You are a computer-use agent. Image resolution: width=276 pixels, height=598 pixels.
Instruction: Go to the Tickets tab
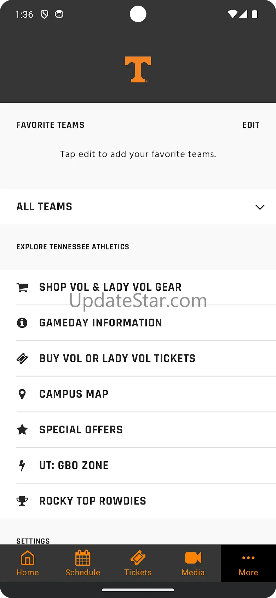pos(138,563)
